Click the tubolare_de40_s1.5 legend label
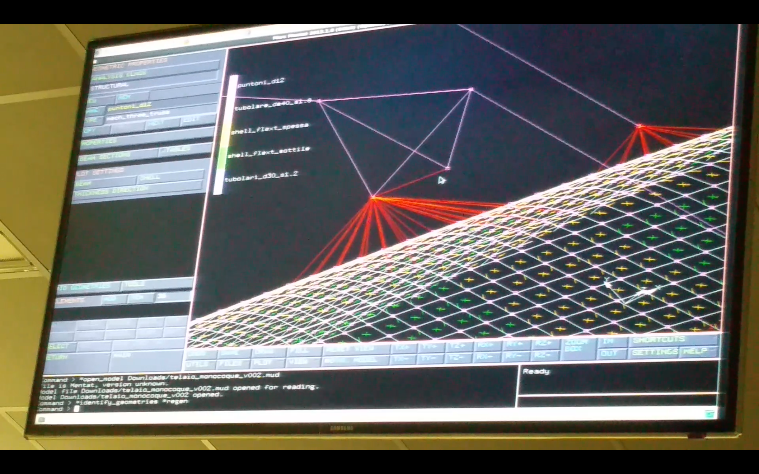This screenshot has width=759, height=474. point(273,104)
